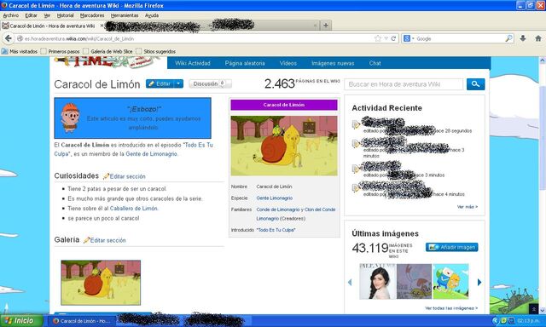This screenshot has height=327, width=546.
Task: Open the middle gray drawing thumbnail
Action: pos(414,281)
